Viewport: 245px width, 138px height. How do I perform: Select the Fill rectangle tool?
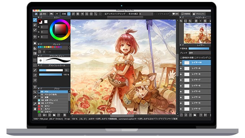pos(35,43)
